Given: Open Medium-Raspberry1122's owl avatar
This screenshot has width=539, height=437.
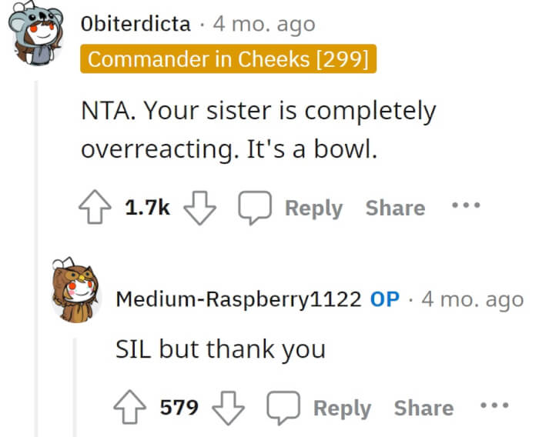Looking at the screenshot, I should 76,290.
